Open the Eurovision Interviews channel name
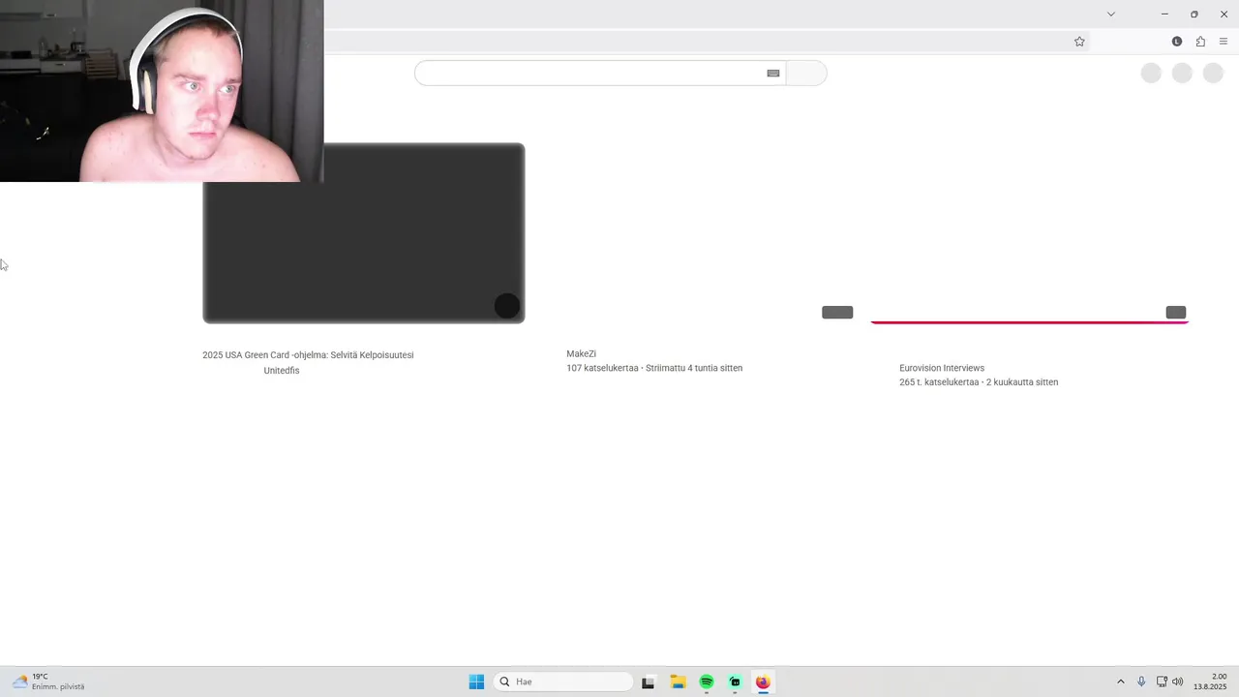Screen dimensions: 1239x697 pyautogui.click(x=942, y=368)
